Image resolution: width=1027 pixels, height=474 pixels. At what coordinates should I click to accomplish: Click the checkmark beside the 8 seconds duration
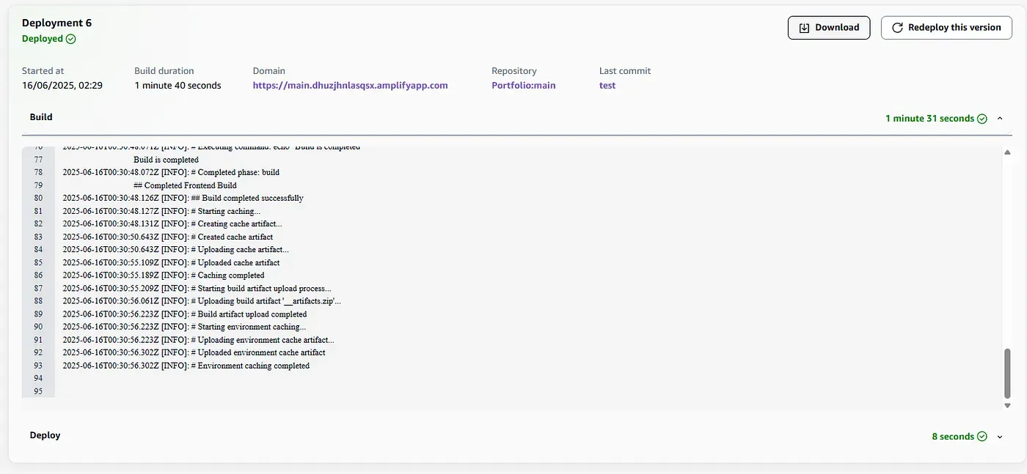coord(982,436)
